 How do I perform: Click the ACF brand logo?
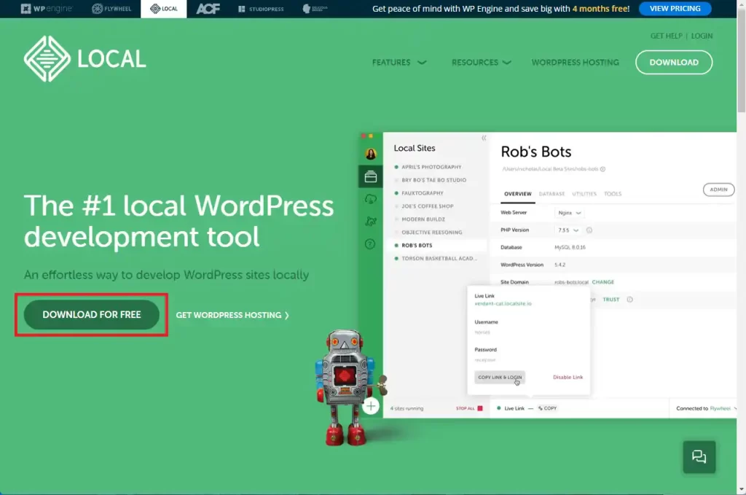208,9
